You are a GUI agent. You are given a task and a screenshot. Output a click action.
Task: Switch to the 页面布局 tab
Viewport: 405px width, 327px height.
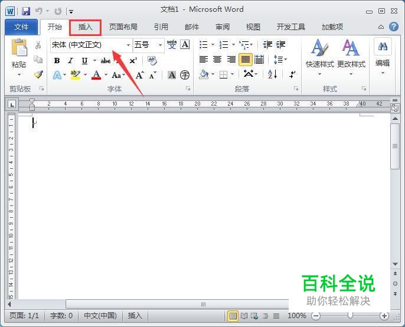[x=123, y=27]
